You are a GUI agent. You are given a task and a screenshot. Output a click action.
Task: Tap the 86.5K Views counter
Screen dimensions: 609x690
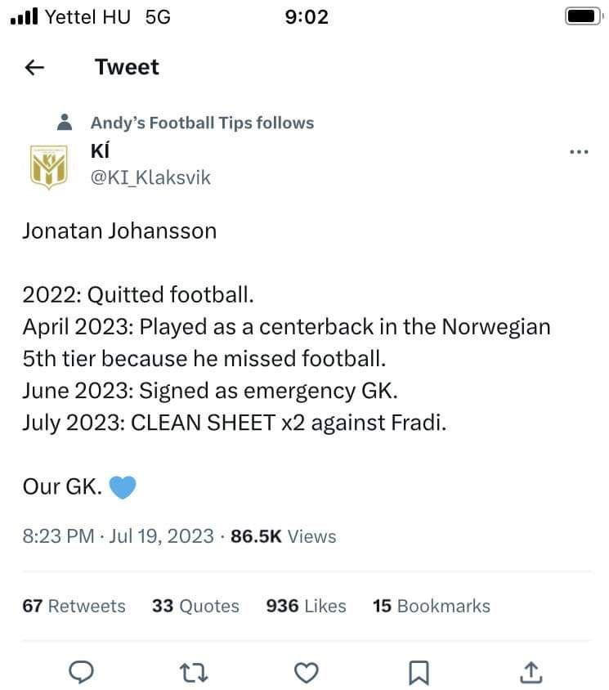pos(284,536)
